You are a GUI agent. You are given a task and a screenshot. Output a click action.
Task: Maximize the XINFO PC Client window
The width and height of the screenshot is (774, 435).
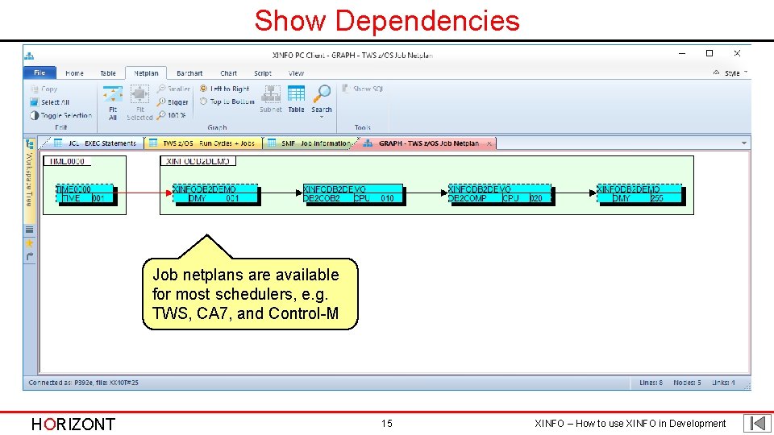tap(709, 53)
